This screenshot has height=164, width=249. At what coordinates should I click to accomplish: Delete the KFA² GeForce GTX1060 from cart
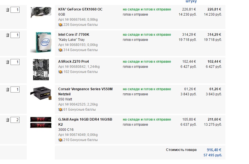(x=7, y=10)
